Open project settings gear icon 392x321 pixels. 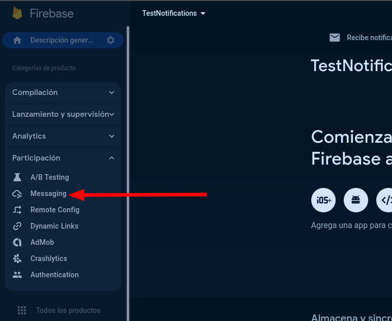pyautogui.click(x=111, y=40)
